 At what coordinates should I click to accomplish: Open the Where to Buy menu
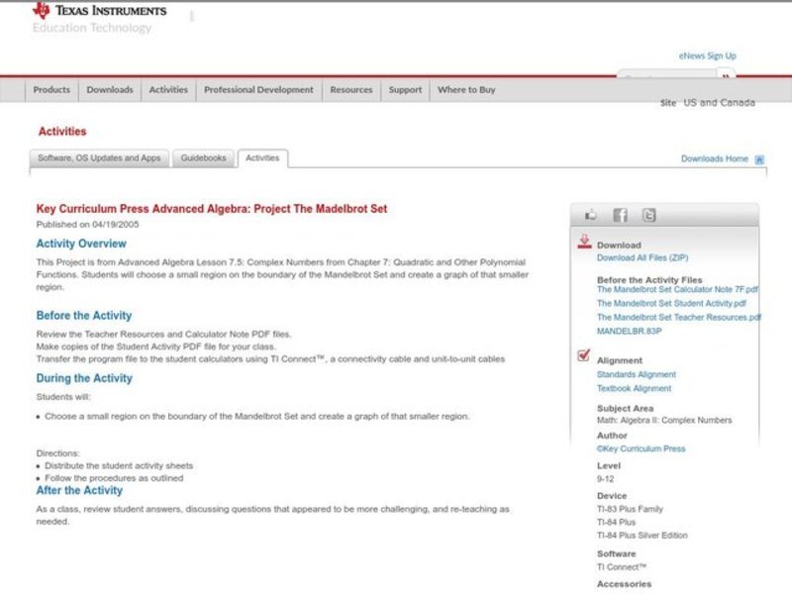(466, 90)
